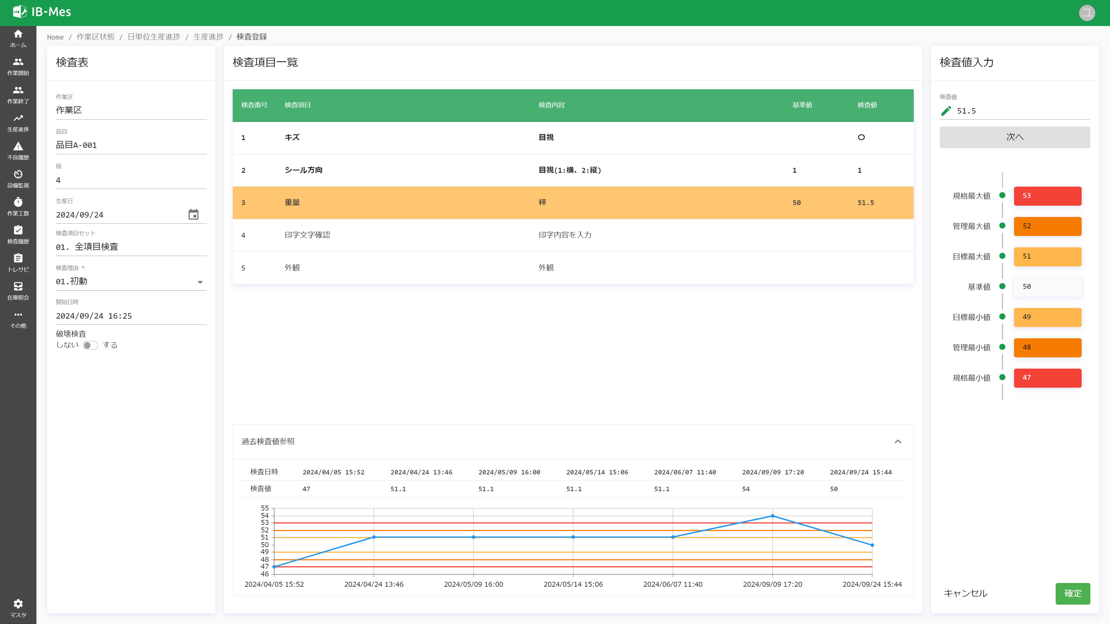Click the pencil icon beside 検査値
This screenshot has width=1110, height=624.
[946, 111]
